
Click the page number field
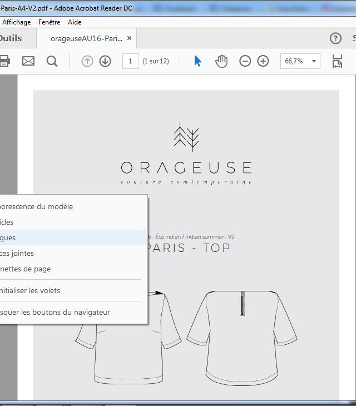click(x=131, y=61)
